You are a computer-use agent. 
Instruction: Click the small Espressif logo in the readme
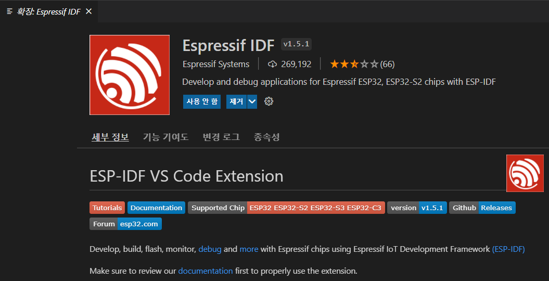(525, 173)
